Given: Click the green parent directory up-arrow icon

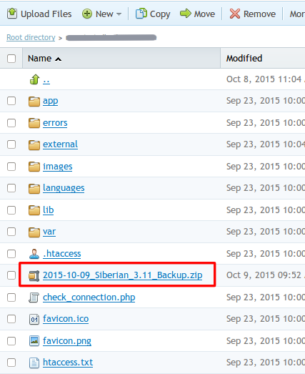Looking at the screenshot, I should (x=34, y=79).
